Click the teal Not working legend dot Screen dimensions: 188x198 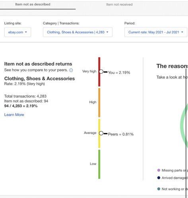point(159,189)
